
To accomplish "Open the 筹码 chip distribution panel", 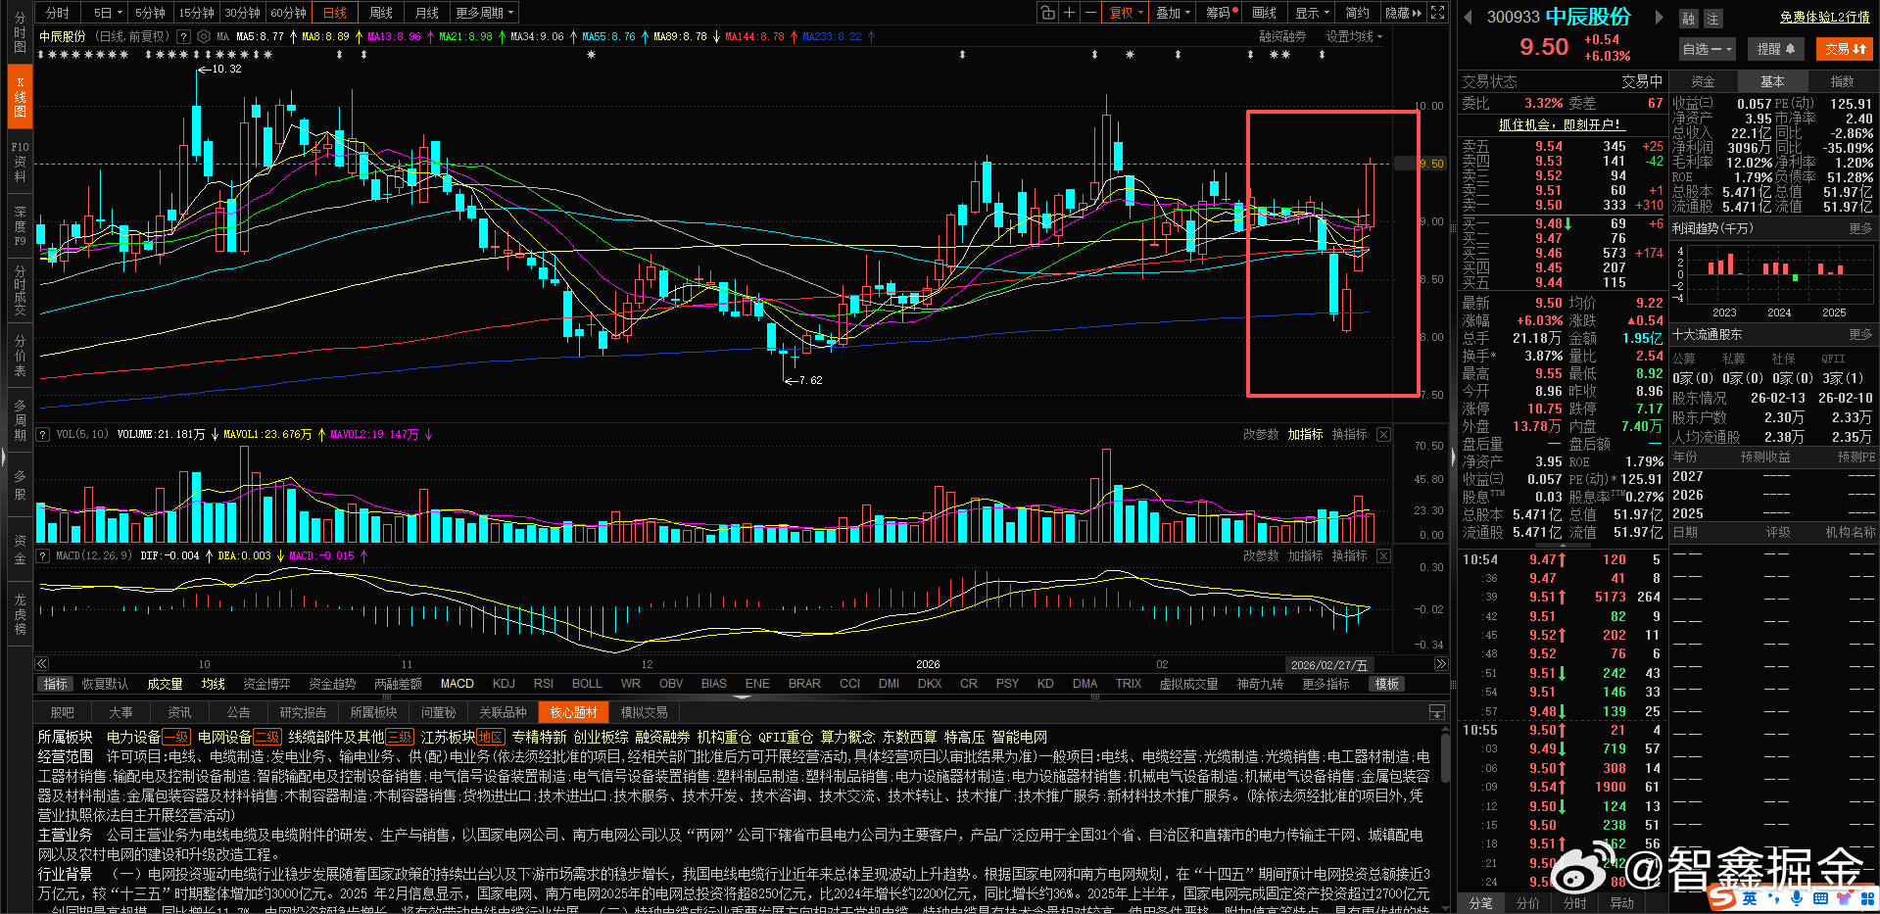I will point(1219,12).
